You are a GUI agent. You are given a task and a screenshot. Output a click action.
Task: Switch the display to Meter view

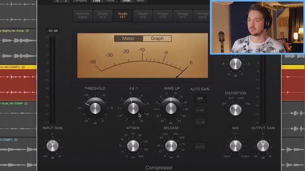128,38
